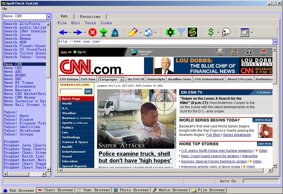This screenshot has width=283, height=194.
Task: Click the page horizontal scrollbar right arrow
Action: [270, 170]
